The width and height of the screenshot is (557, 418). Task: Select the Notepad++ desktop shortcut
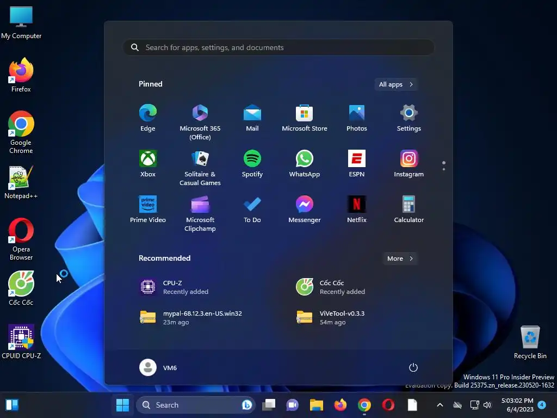(21, 182)
